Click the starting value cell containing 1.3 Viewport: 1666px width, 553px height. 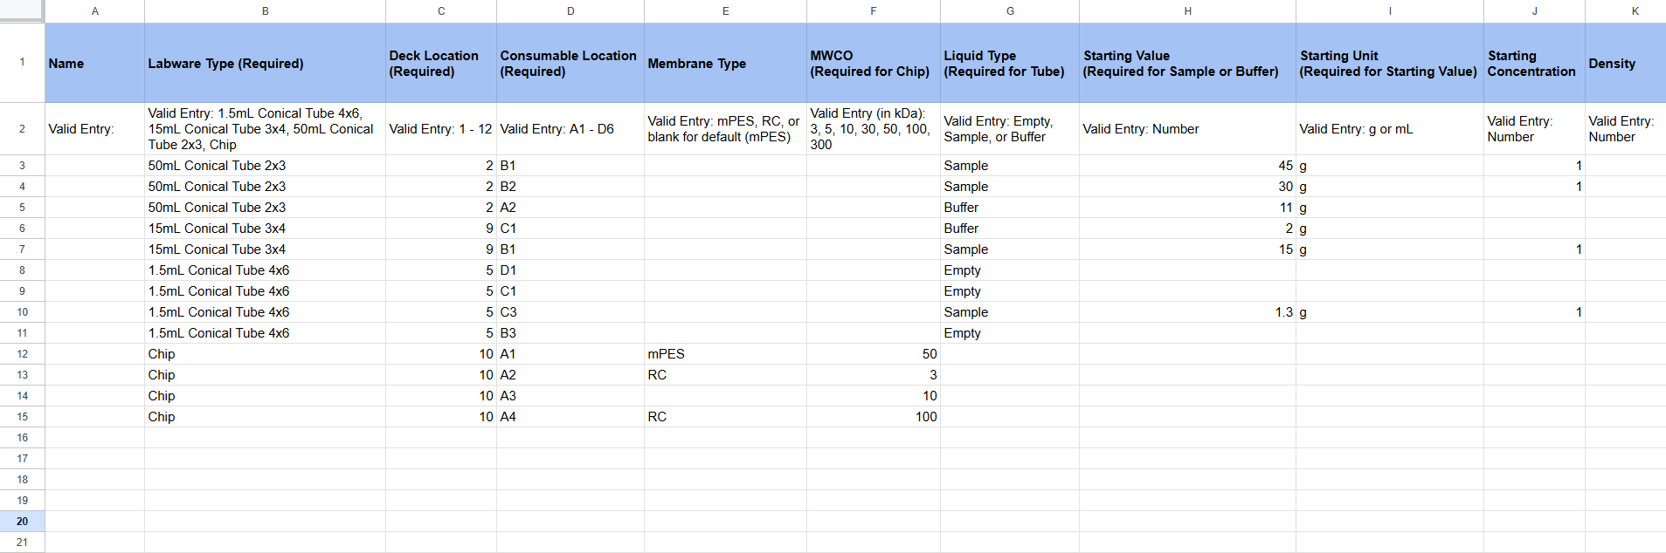click(x=1186, y=312)
